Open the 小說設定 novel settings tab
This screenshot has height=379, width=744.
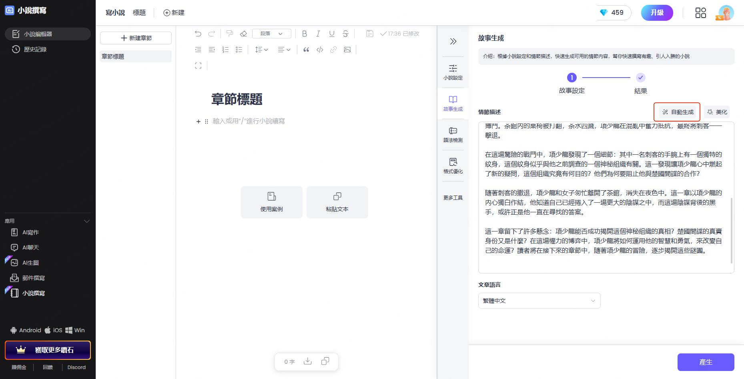point(453,72)
